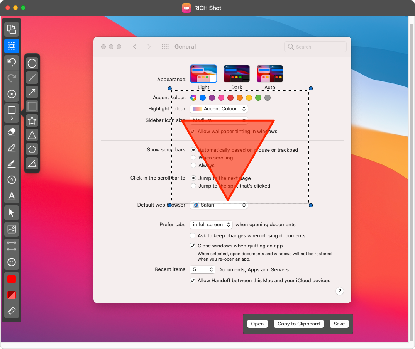Screen dimensions: 415x349
Task: Click the help question mark button
Action: click(x=340, y=291)
